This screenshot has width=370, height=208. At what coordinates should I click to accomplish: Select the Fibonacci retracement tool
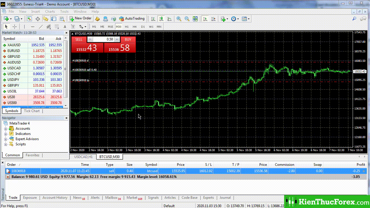(x=57, y=27)
